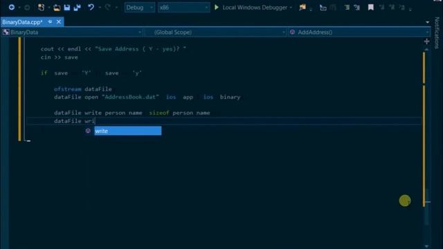
Task: Toggle a bookmark with the bookmark icon
Action: tap(371, 8)
